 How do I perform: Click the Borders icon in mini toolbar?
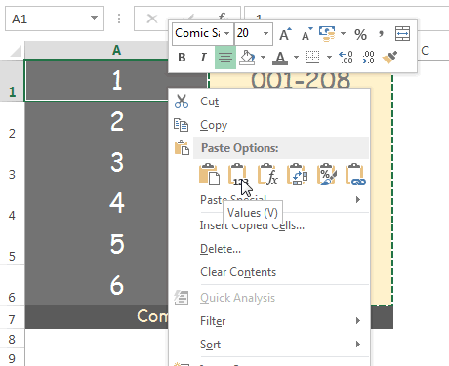(313, 58)
